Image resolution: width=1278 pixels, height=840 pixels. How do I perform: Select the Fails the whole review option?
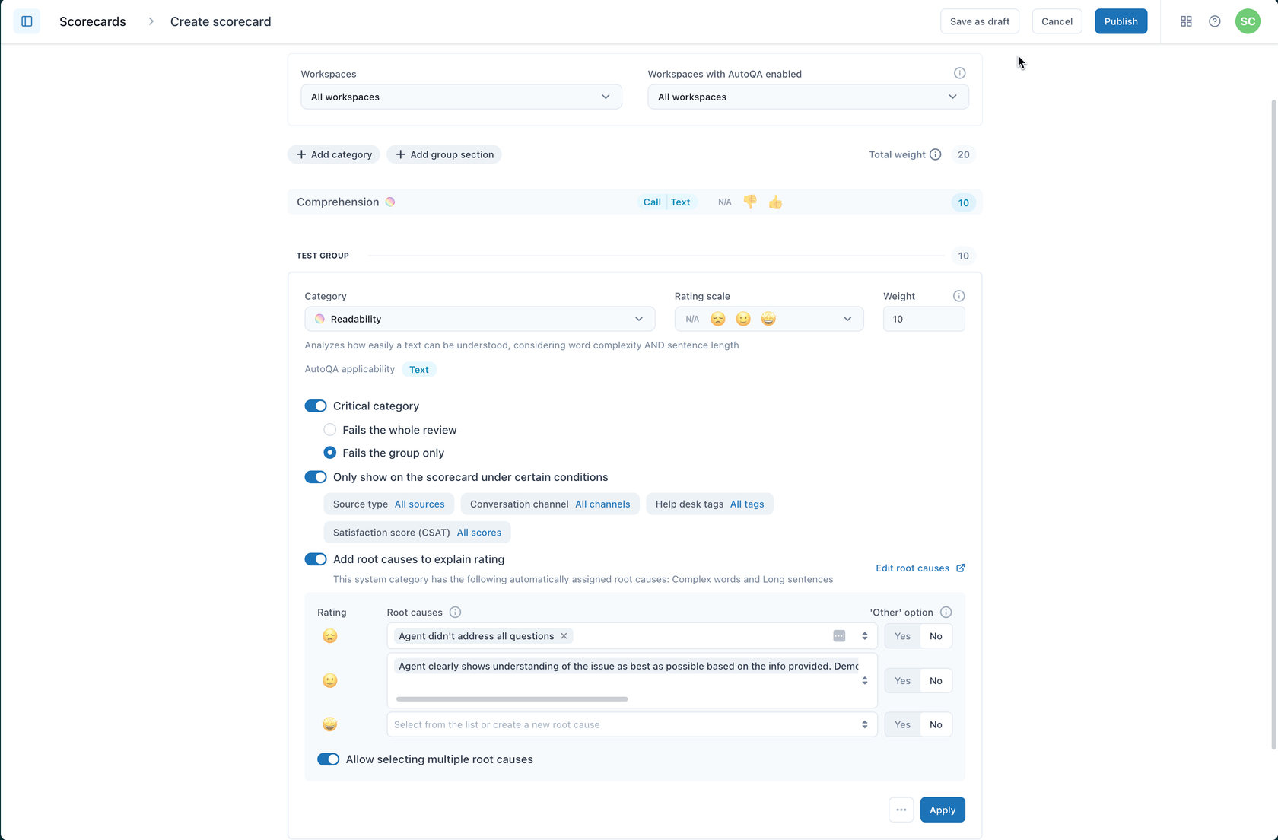tap(330, 430)
